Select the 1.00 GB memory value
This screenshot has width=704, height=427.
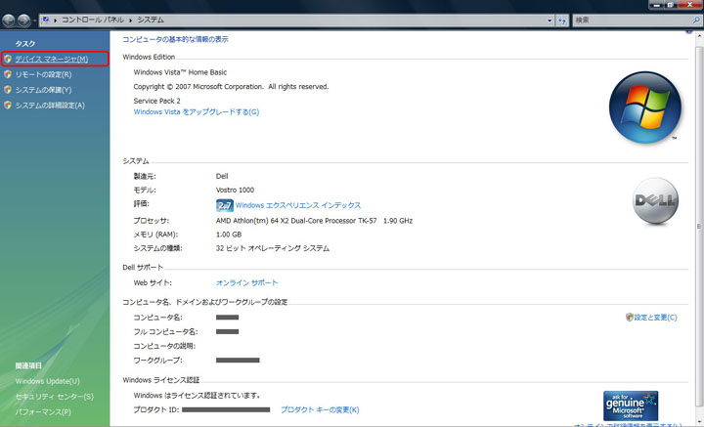point(229,235)
